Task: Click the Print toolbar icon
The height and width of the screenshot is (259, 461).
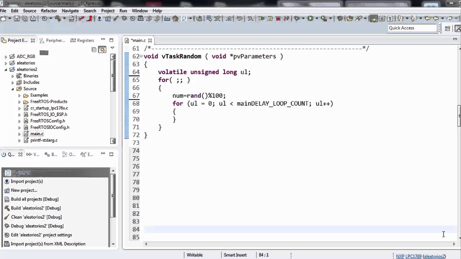Action: point(33,18)
